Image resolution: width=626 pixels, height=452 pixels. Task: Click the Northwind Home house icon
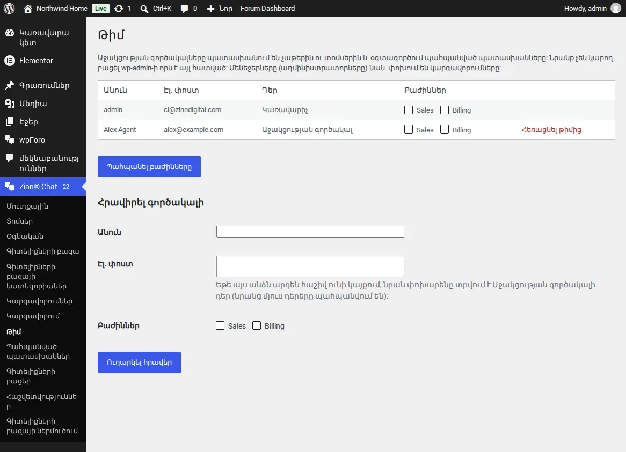coord(27,9)
